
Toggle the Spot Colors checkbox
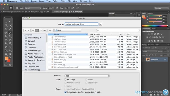(86, 83)
